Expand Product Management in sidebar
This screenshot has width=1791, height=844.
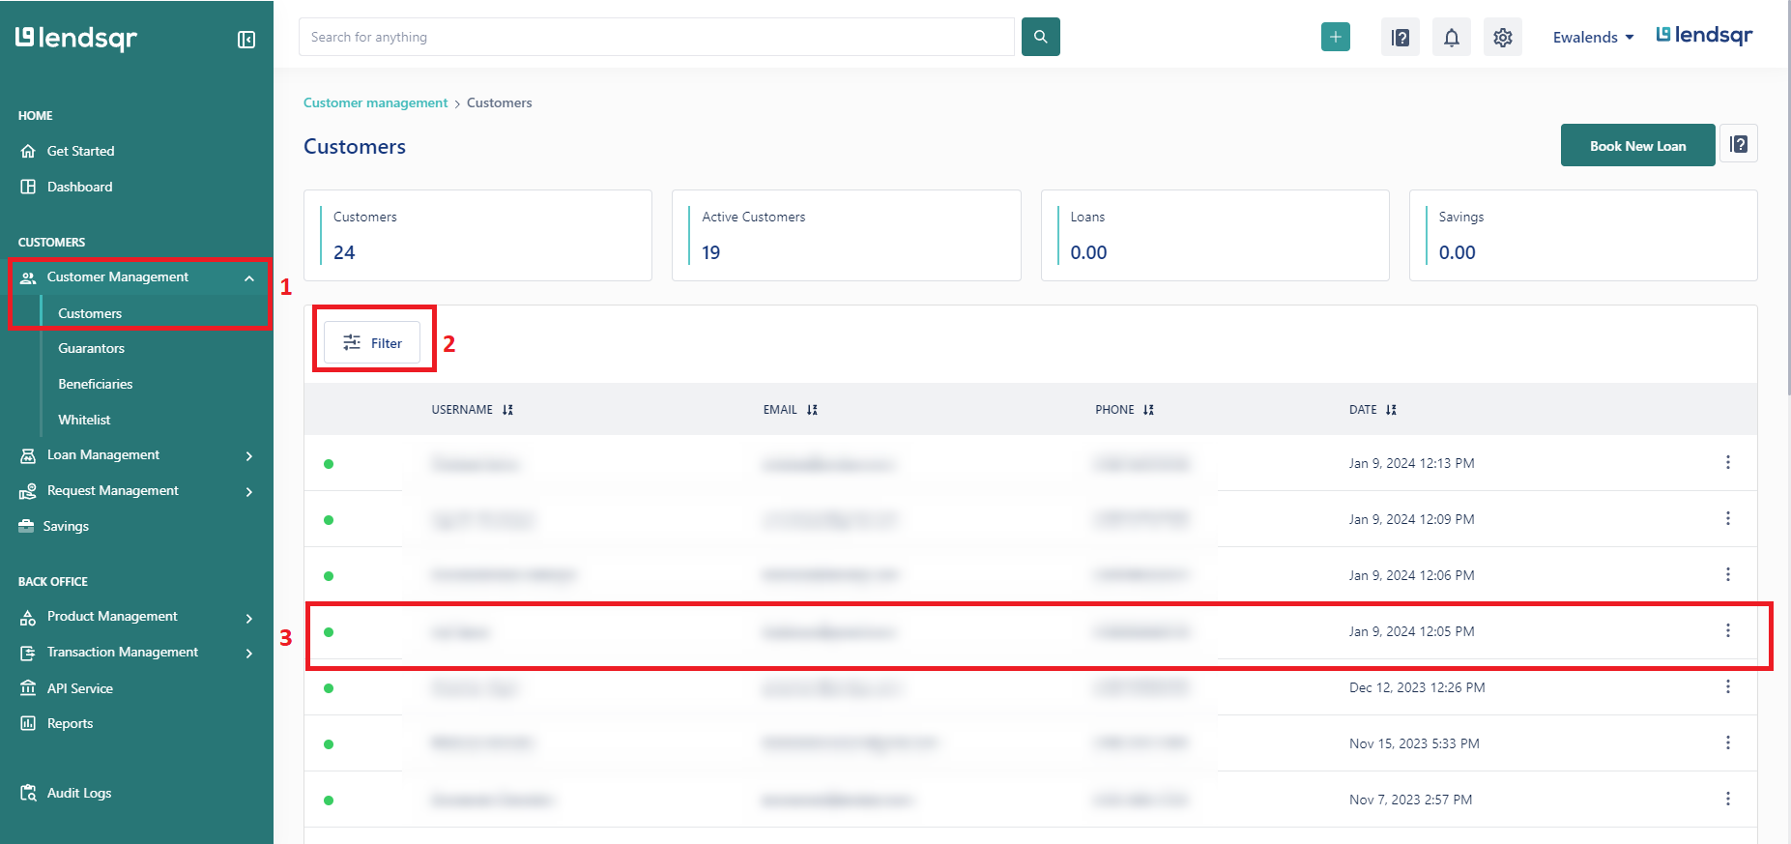coord(136,617)
